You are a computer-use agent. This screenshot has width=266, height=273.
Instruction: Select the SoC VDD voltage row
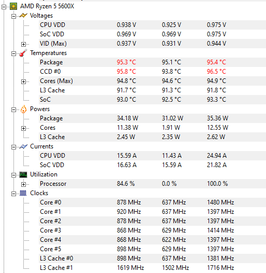click(153, 34)
